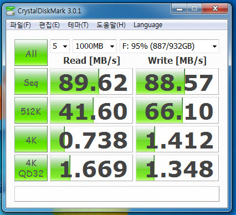
Task: Open the 테마(T) menu
Action: pyautogui.click(x=78, y=25)
